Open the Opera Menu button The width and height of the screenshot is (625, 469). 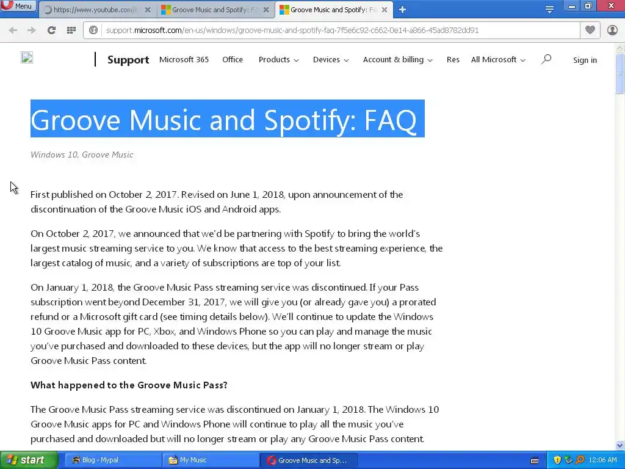click(18, 6)
